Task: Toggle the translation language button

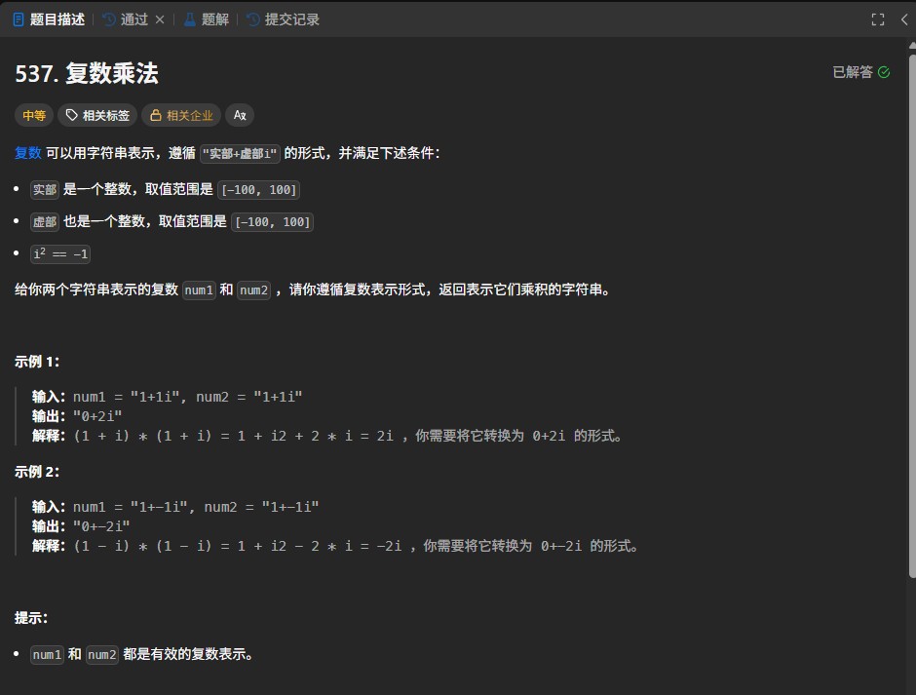Action: [240, 115]
